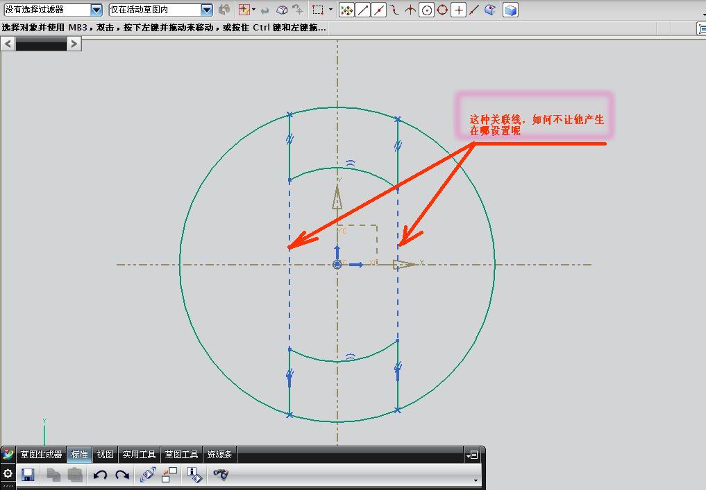Switch to the 草图生成器 tab
706x490 pixels.
pos(41,455)
